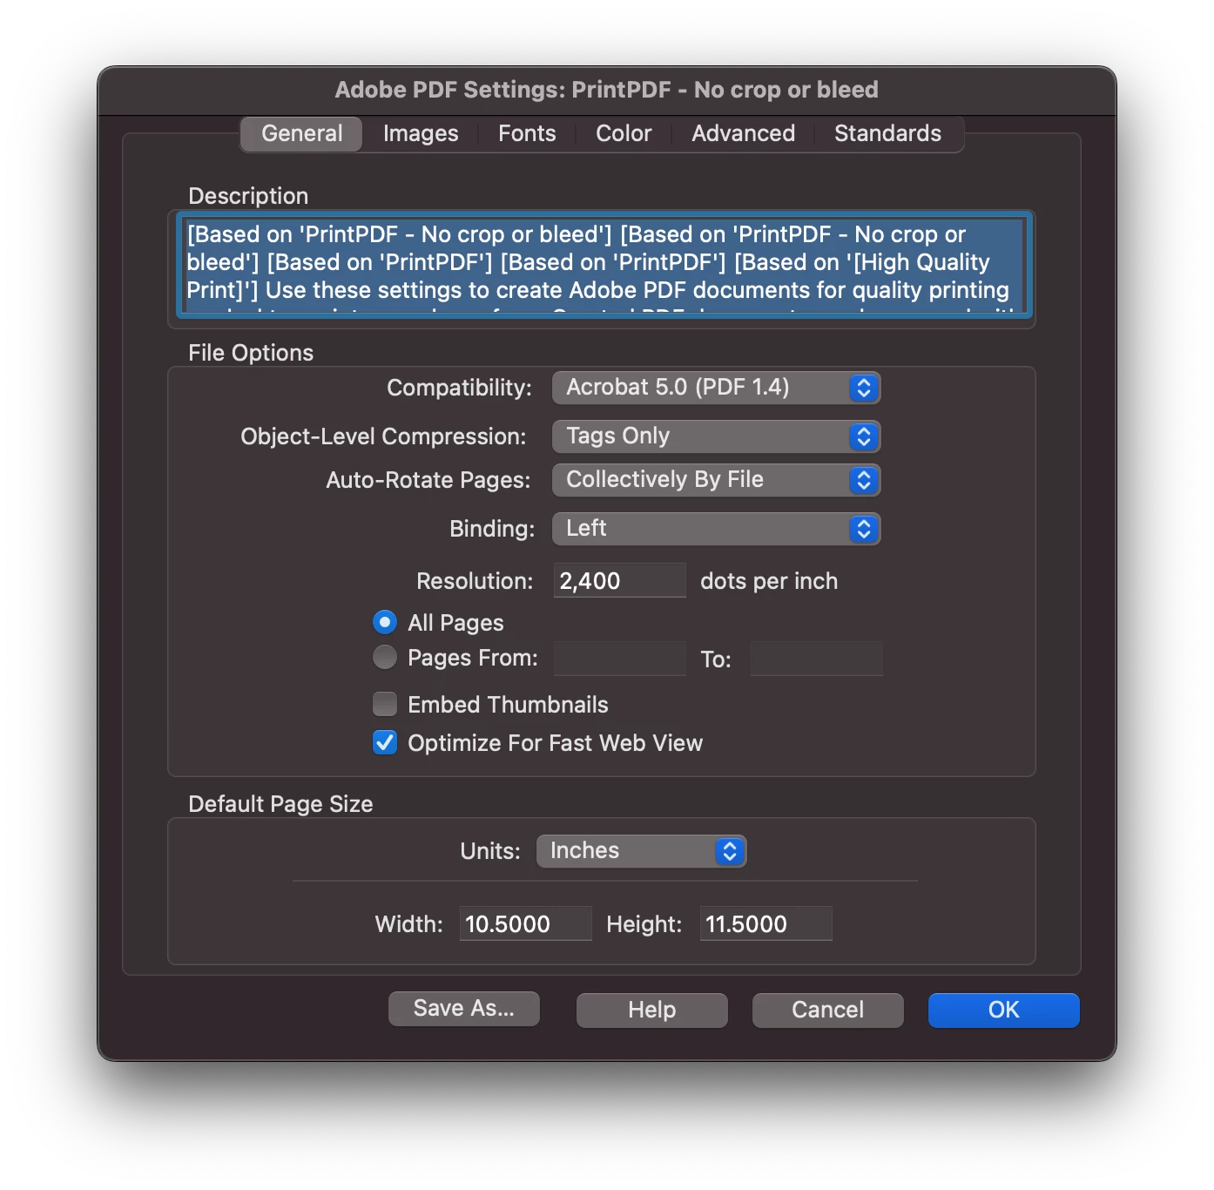The height and width of the screenshot is (1190, 1214).
Task: Click the To page number field
Action: click(x=816, y=659)
